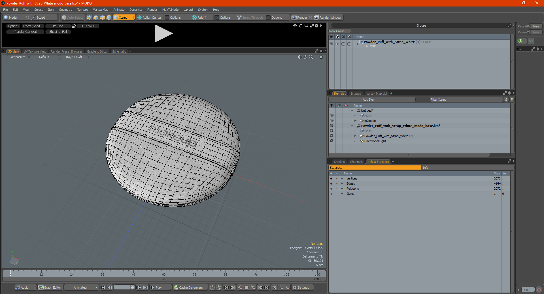544x294 pixels.
Task: Toggle render visibility of Powder_Puff group
Action: [x=337, y=44]
